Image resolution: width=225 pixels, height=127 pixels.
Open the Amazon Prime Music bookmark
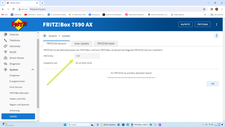(158, 15)
